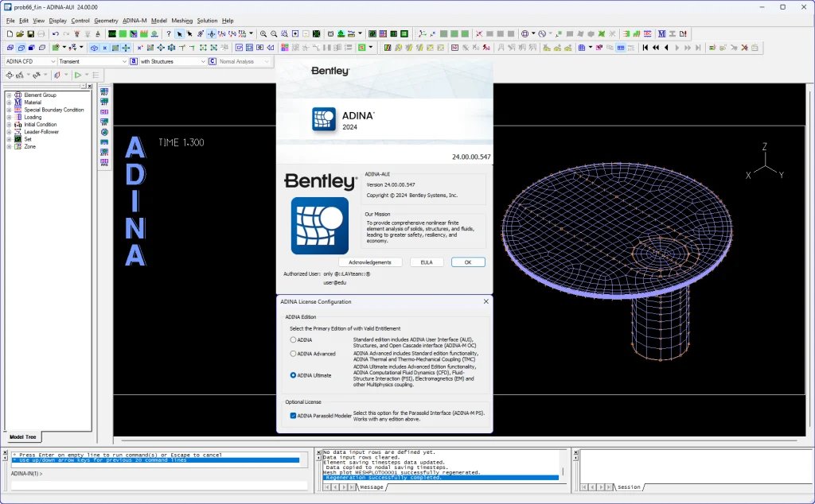The image size is (815, 504).
Task: Click the Save file toolbar icon
Action: (x=30, y=34)
